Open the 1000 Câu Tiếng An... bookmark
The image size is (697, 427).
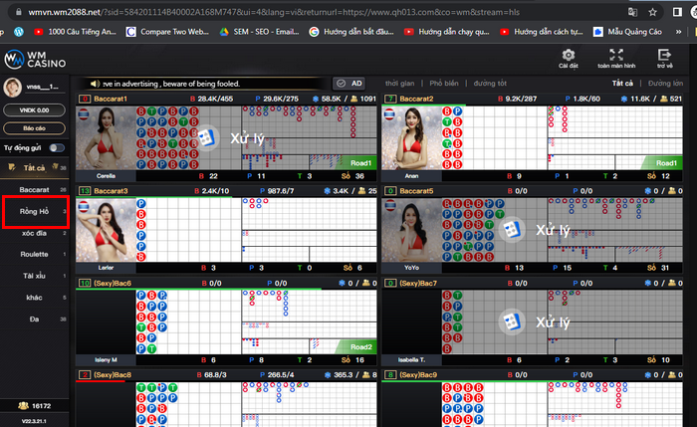pos(75,32)
